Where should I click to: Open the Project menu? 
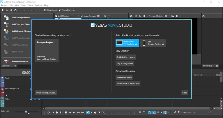(4, 5)
